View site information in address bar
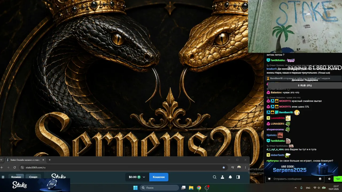Viewport: 342px width, 192px height. click(22, 167)
